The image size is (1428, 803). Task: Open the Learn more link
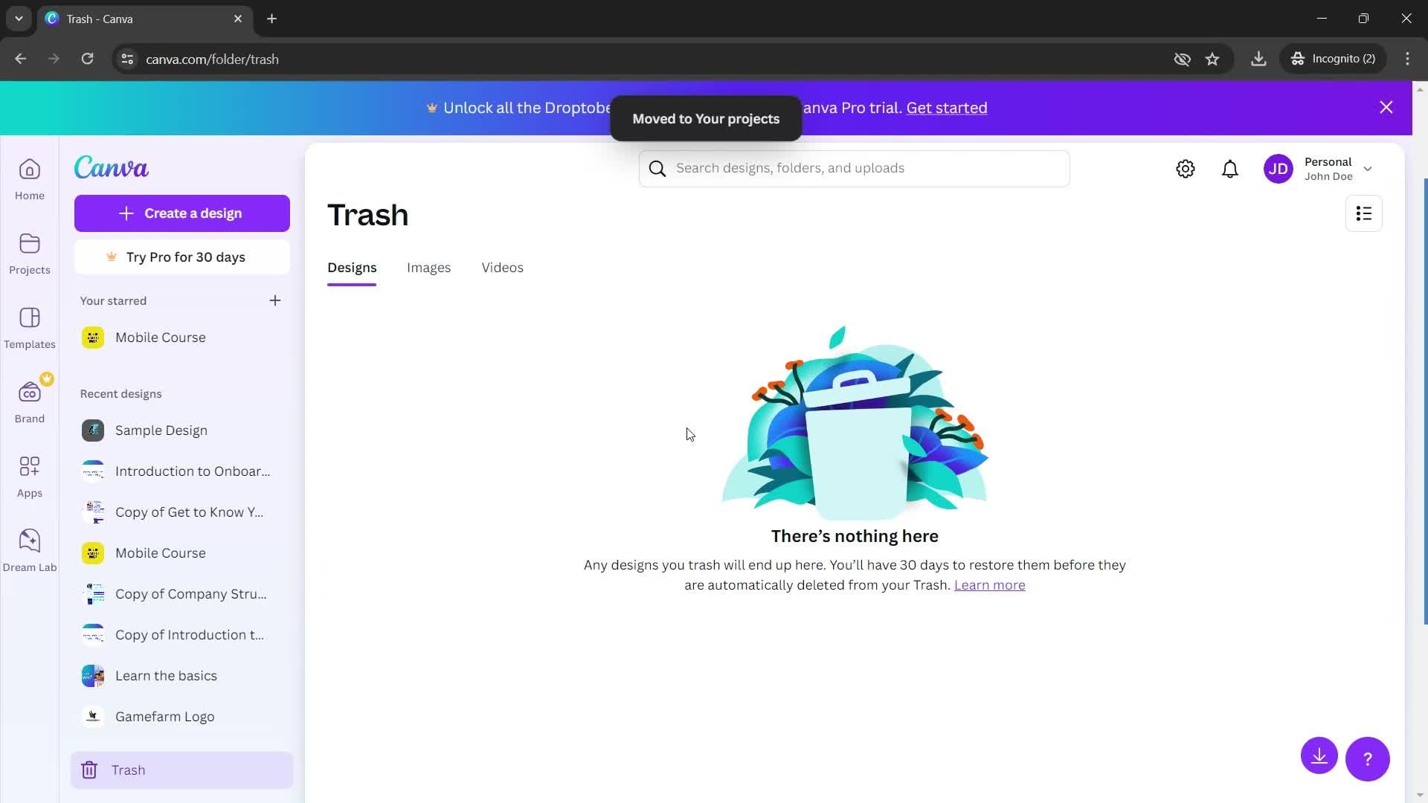click(989, 585)
